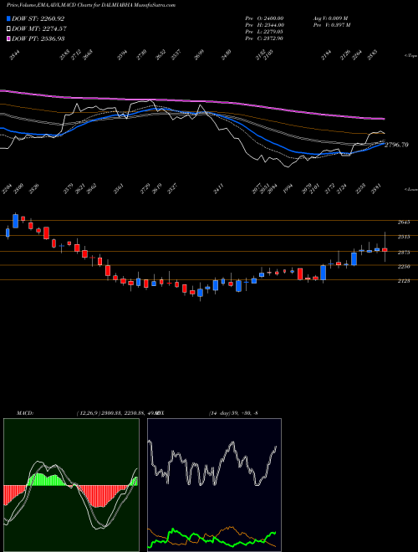Image resolution: width=418 pixels, height=552 pixels.
Task: Click the tall blue candle near chart start
Action: (15, 221)
